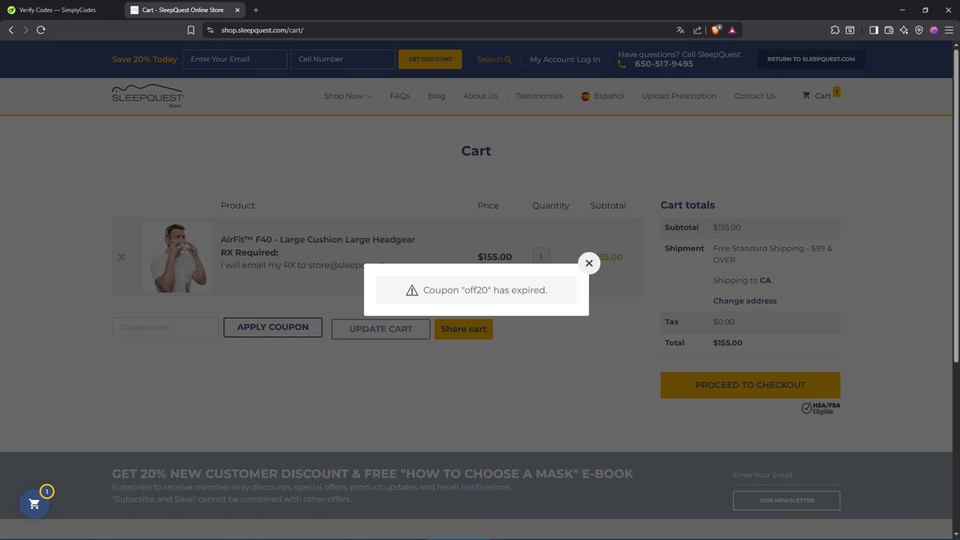The width and height of the screenshot is (960, 540).
Task: Click the page vertical scrollbar
Action: [x=956, y=206]
